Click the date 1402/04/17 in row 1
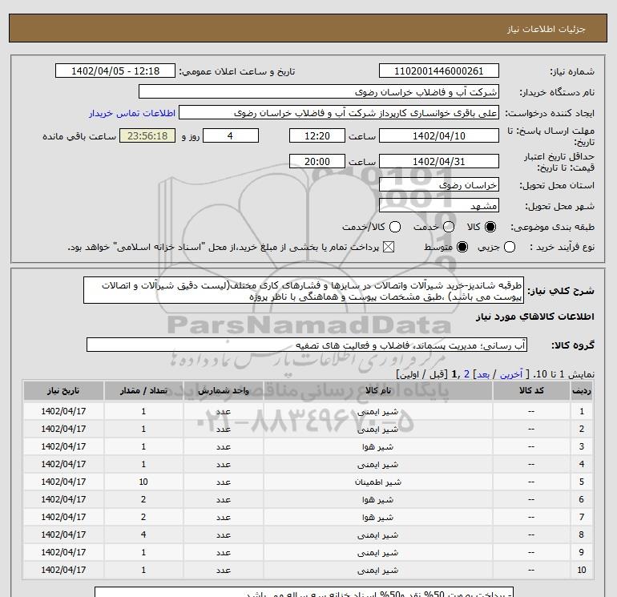The height and width of the screenshot is (597, 617). [63, 411]
